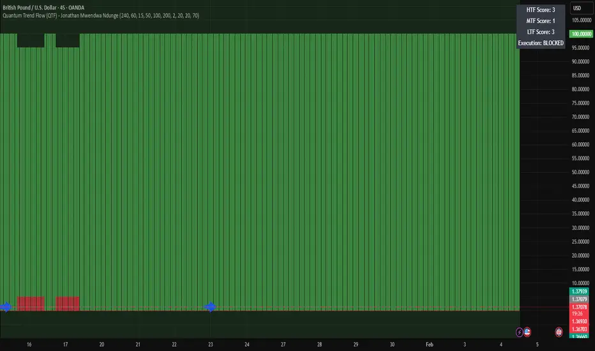Click the red 1.37078 current price label

pos(579,307)
